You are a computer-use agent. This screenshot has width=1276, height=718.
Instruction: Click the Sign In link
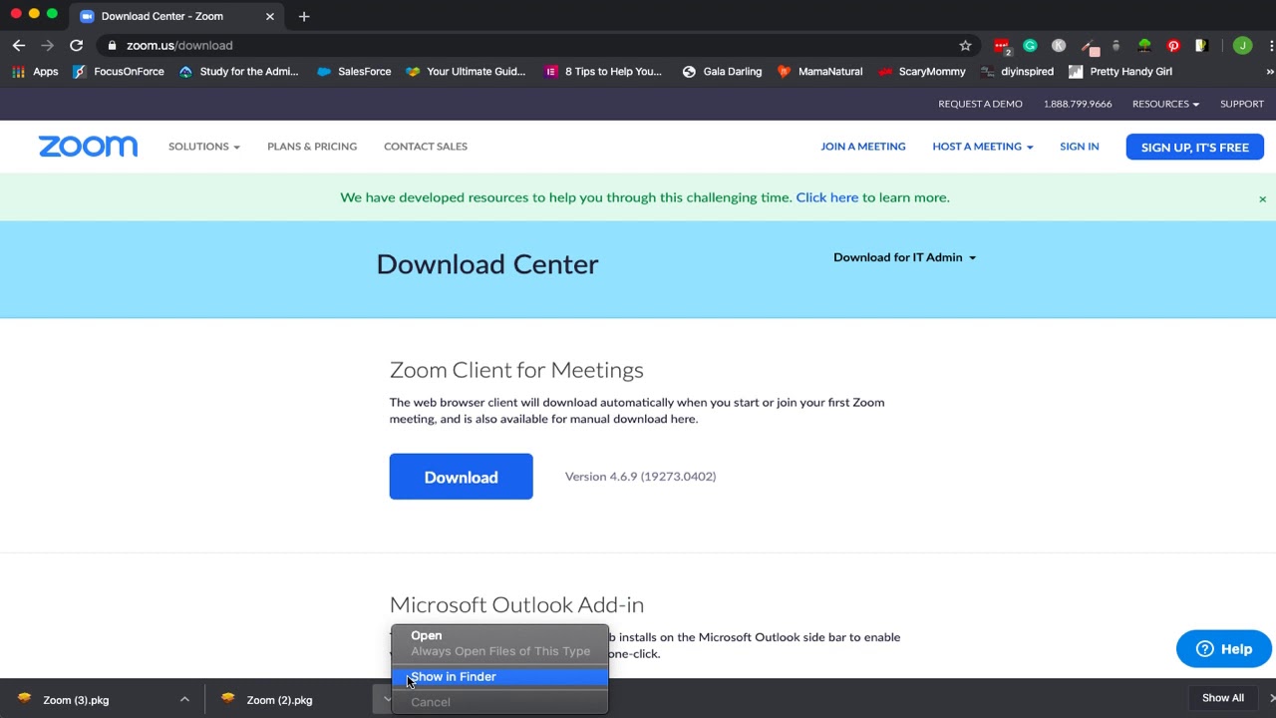click(1080, 147)
